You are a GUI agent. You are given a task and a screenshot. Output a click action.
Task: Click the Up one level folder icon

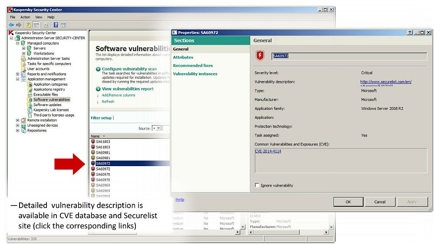coord(29,25)
